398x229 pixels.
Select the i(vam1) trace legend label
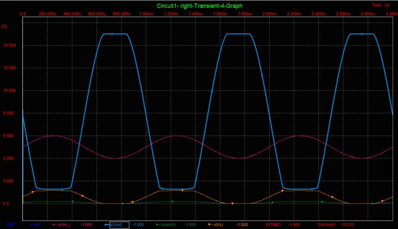pyautogui.click(x=168, y=225)
